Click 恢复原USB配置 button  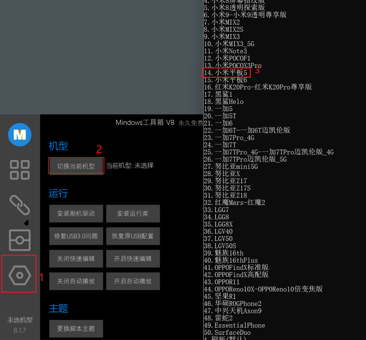pyautogui.click(x=133, y=236)
